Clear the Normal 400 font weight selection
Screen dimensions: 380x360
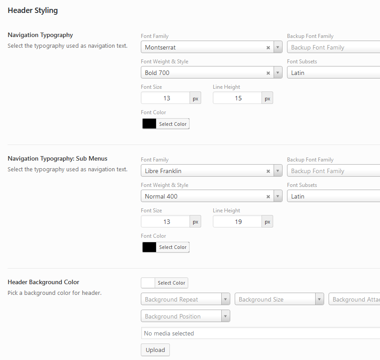pos(268,196)
